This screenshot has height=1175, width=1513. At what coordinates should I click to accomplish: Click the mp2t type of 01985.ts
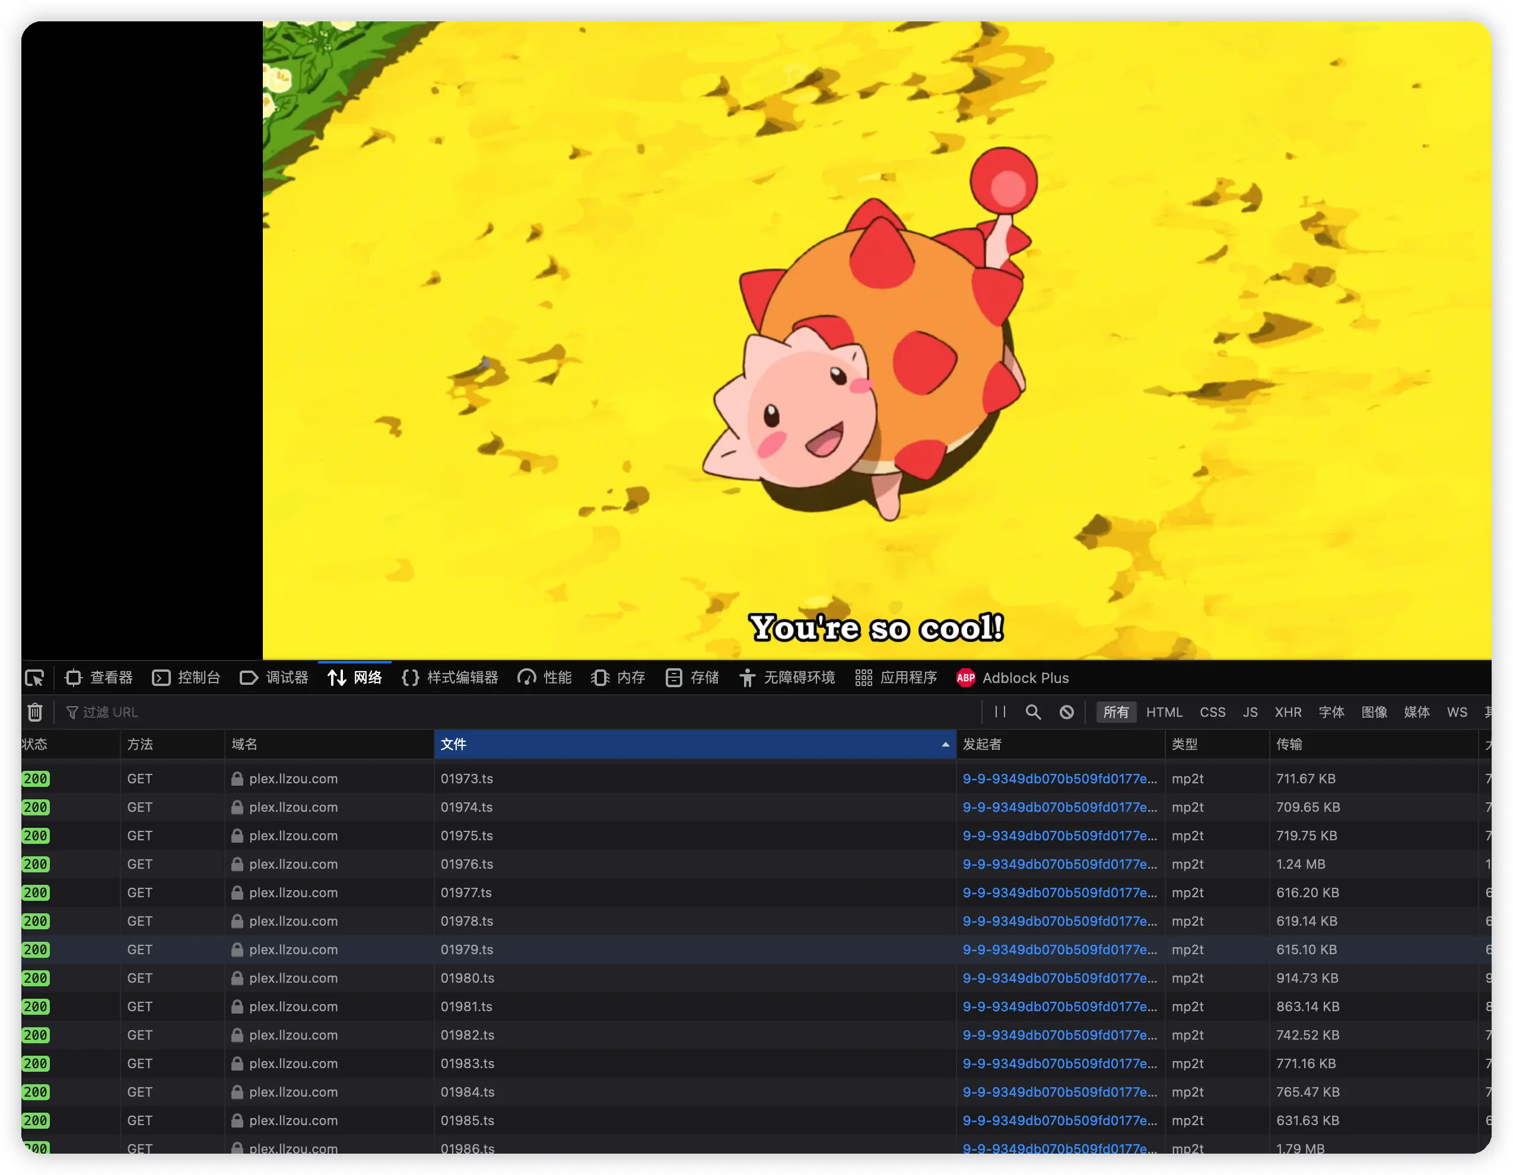pyautogui.click(x=1187, y=1120)
